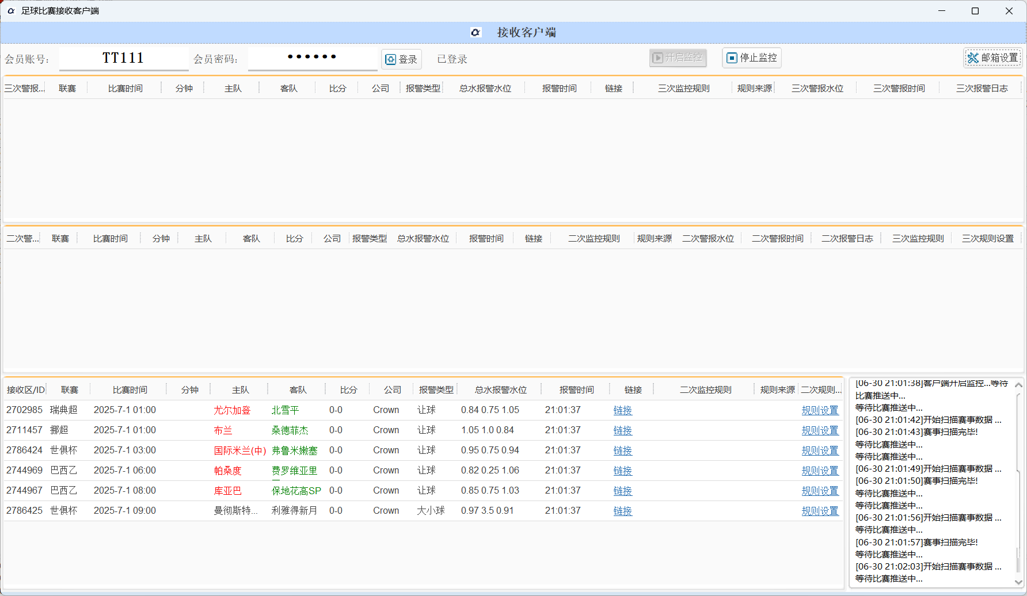Click the wrench icon on 邮箱设置
1027x596 pixels.
coord(973,58)
